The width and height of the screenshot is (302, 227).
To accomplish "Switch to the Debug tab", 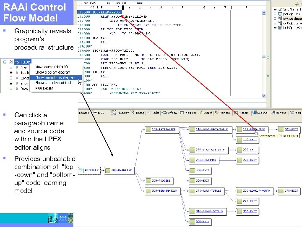I will tap(138, 113).
